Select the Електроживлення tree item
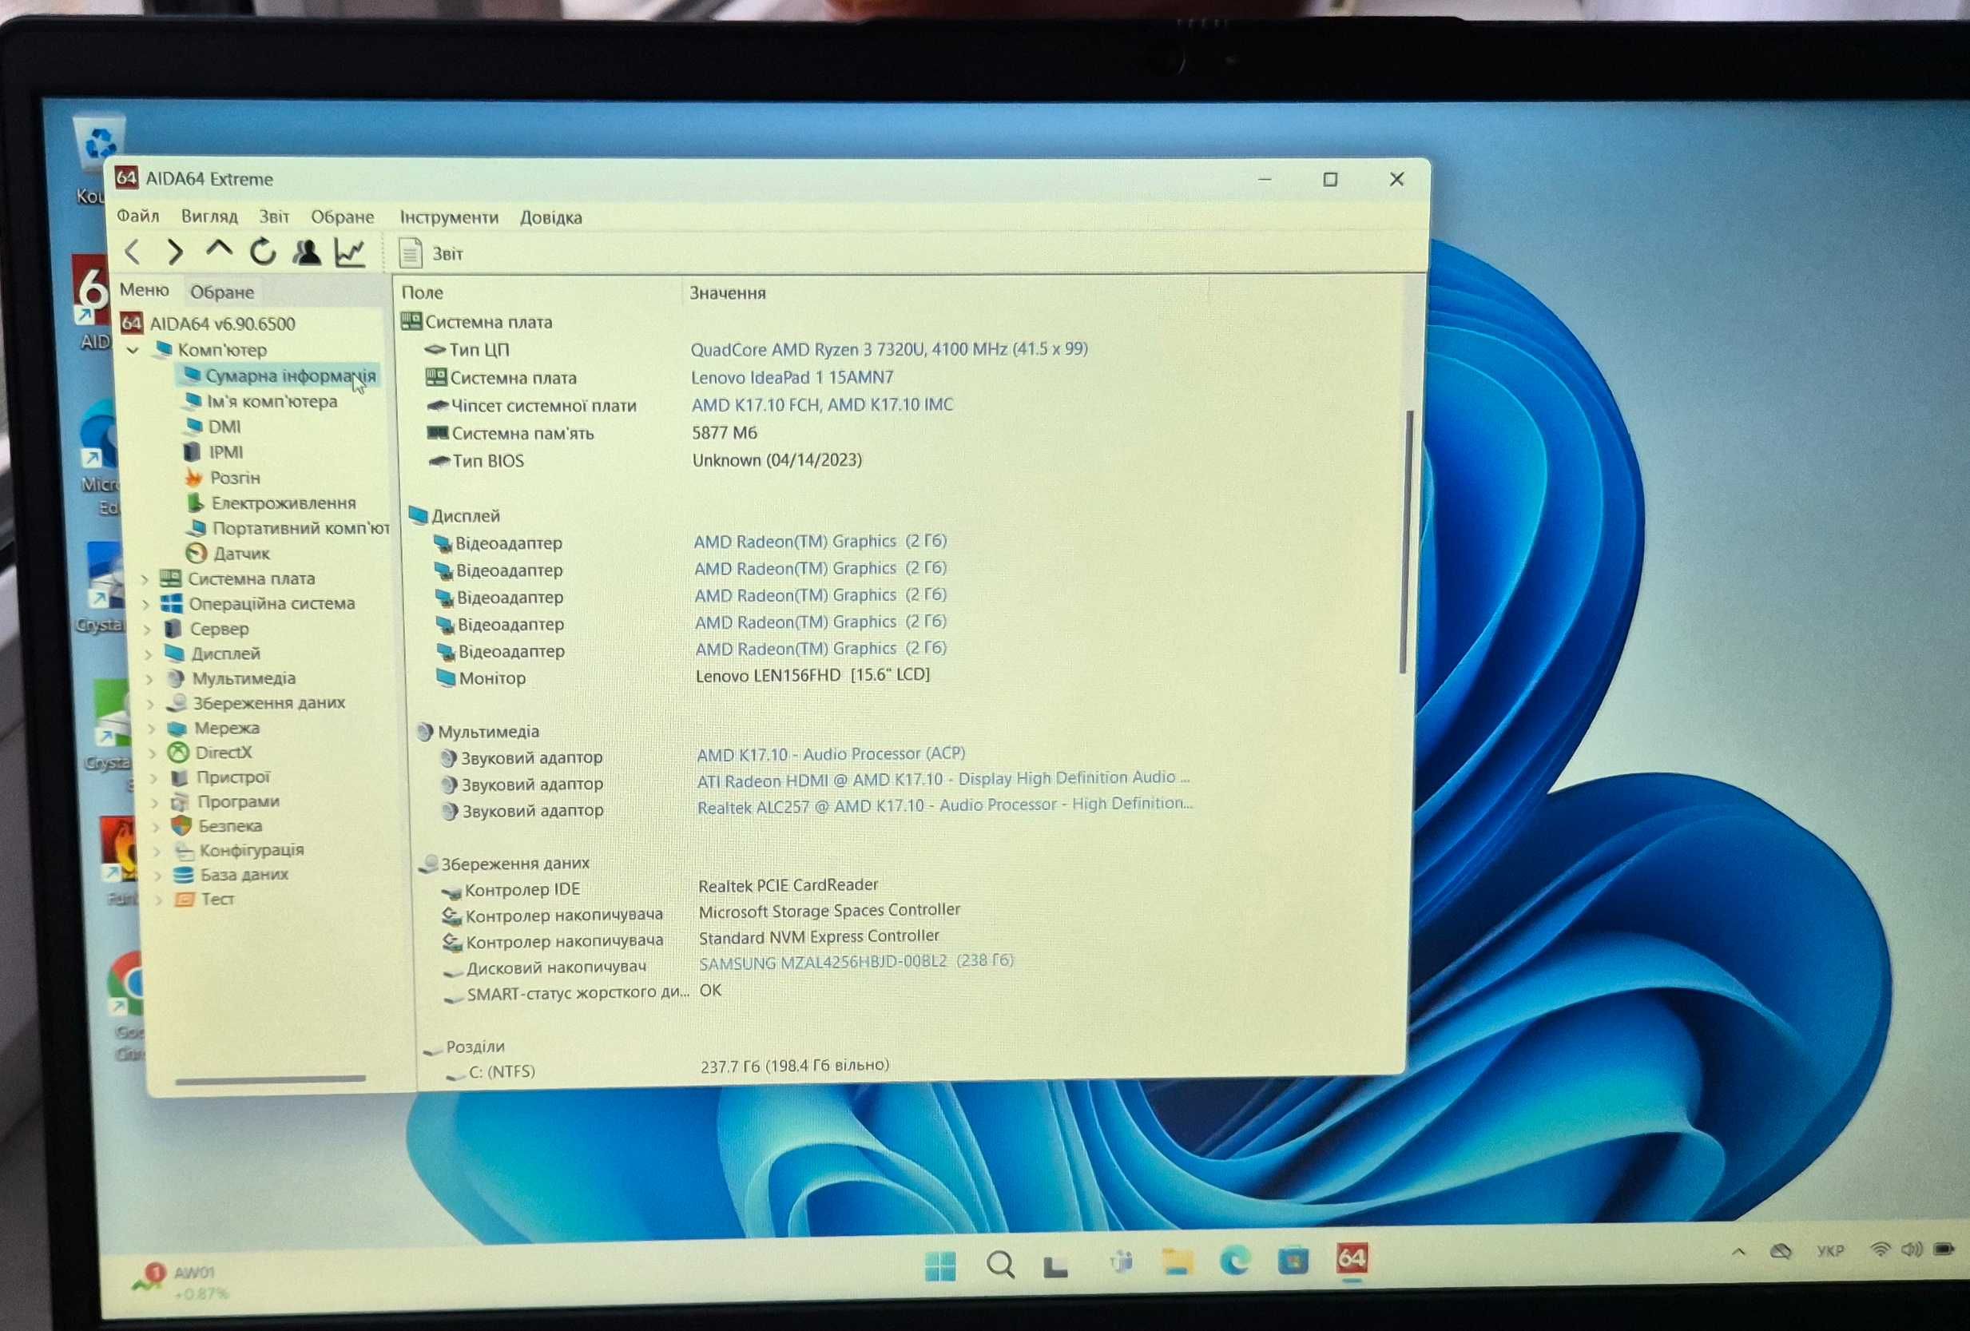Screen dimensions: 1970x1331 pos(272,503)
